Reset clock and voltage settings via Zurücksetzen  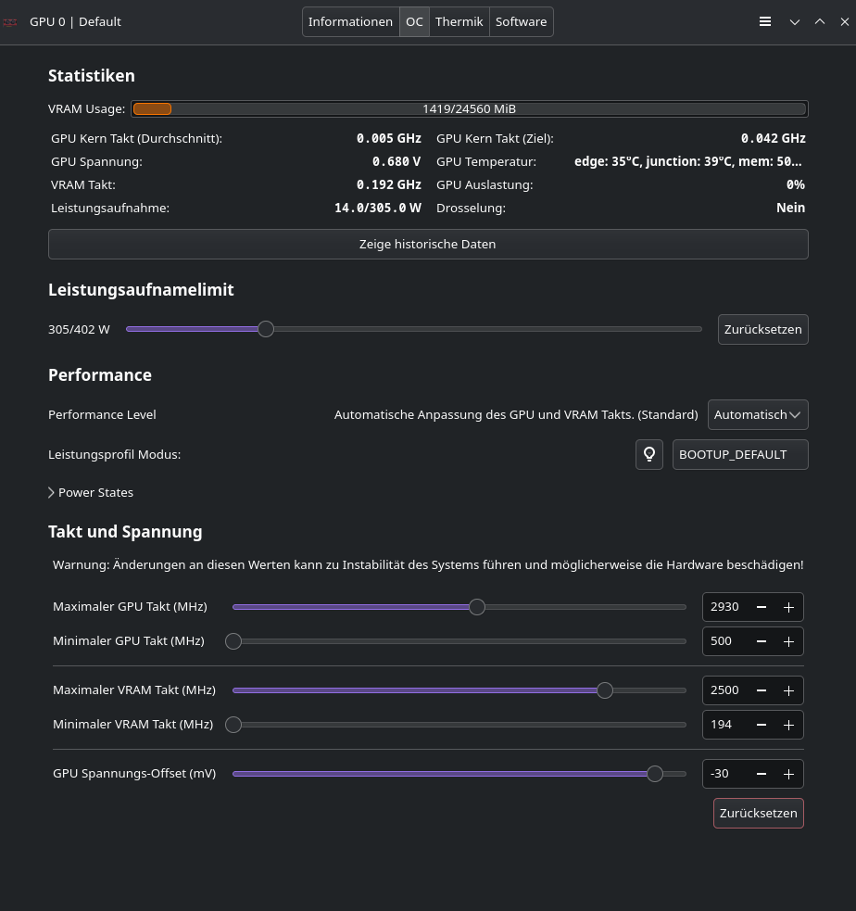point(758,813)
